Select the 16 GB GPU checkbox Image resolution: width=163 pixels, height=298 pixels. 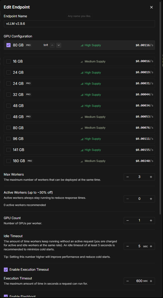pyautogui.click(x=8, y=61)
